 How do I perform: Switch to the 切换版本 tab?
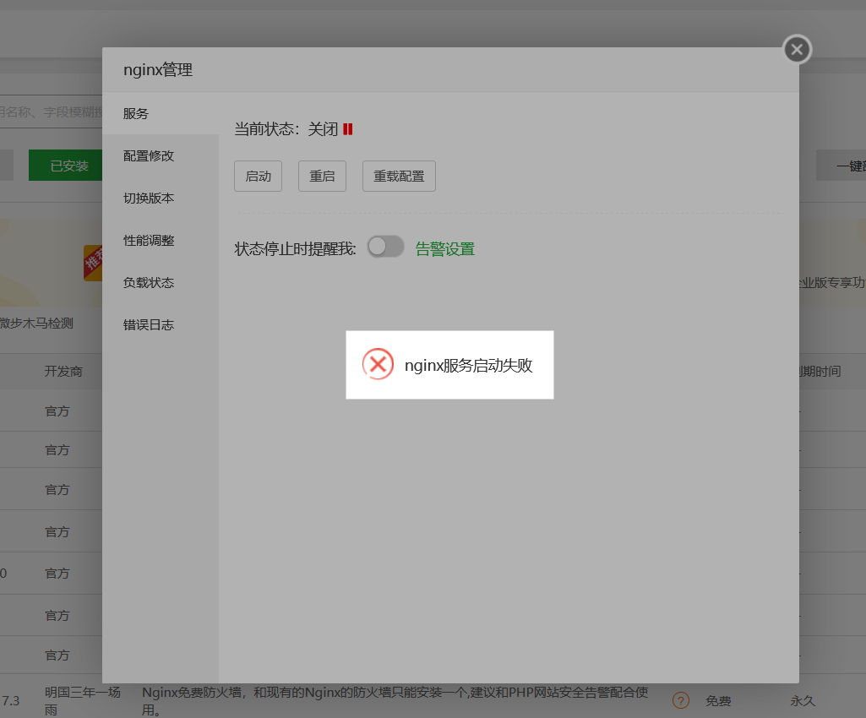point(149,199)
